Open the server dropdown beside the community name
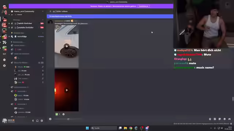This screenshot has height=131, width=234. click(43, 11)
